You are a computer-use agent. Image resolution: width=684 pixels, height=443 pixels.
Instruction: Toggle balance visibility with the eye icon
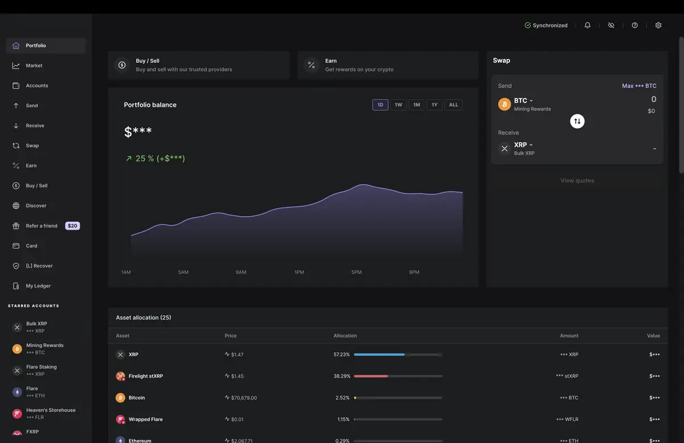(x=610, y=25)
